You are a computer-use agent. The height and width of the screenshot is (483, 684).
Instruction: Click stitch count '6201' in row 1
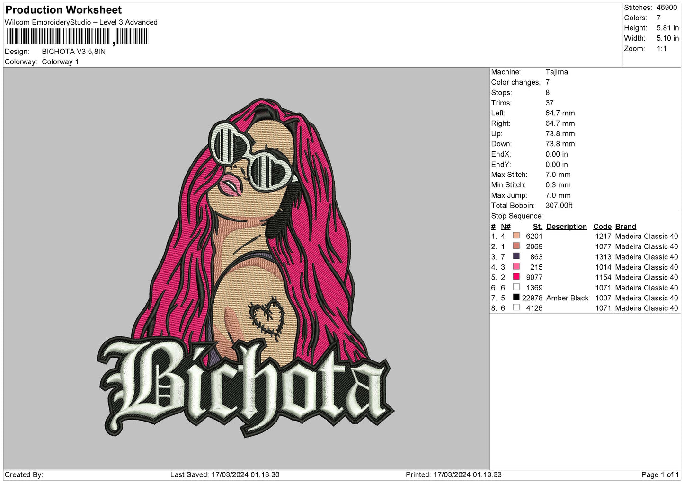click(534, 236)
